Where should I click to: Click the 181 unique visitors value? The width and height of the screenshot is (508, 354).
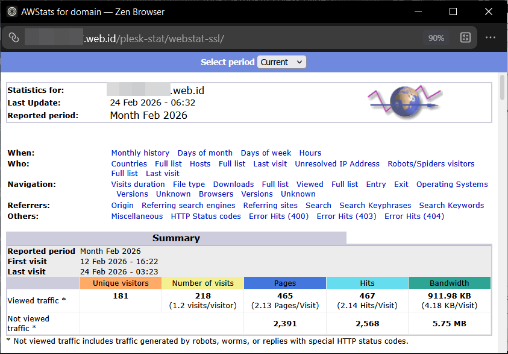point(121,296)
